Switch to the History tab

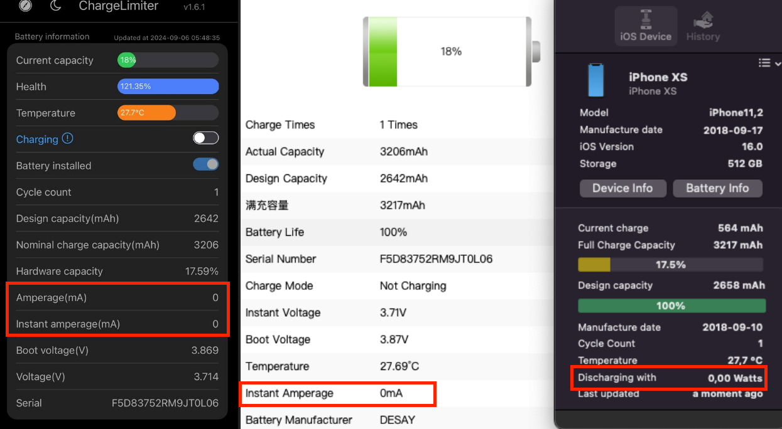[703, 25]
